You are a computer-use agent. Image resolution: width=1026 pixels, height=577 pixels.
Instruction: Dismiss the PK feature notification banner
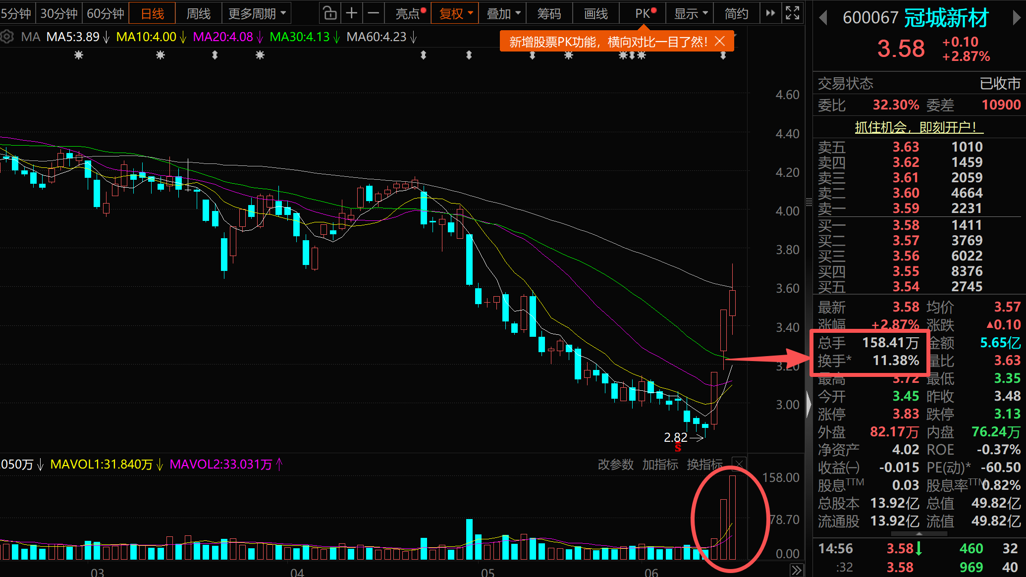click(720, 41)
